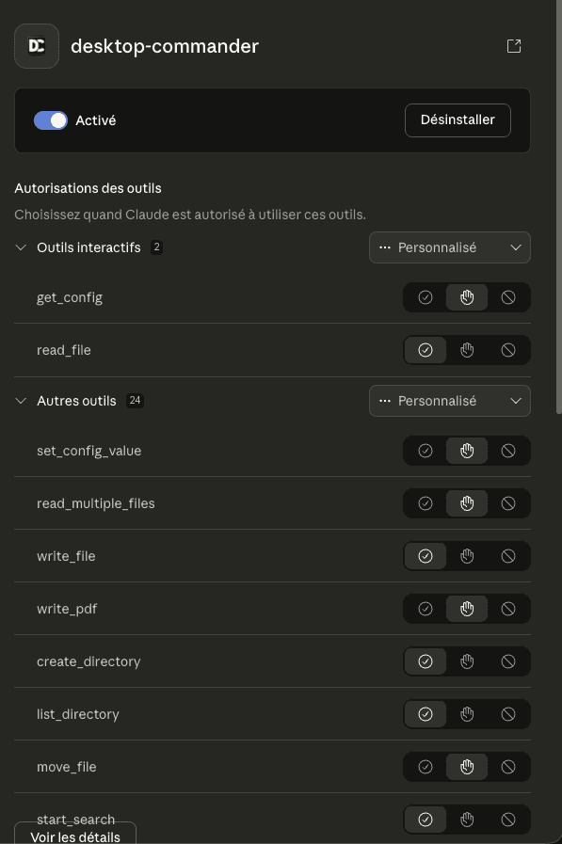
Task: Block the read_multiple_files tool
Action: tap(508, 503)
